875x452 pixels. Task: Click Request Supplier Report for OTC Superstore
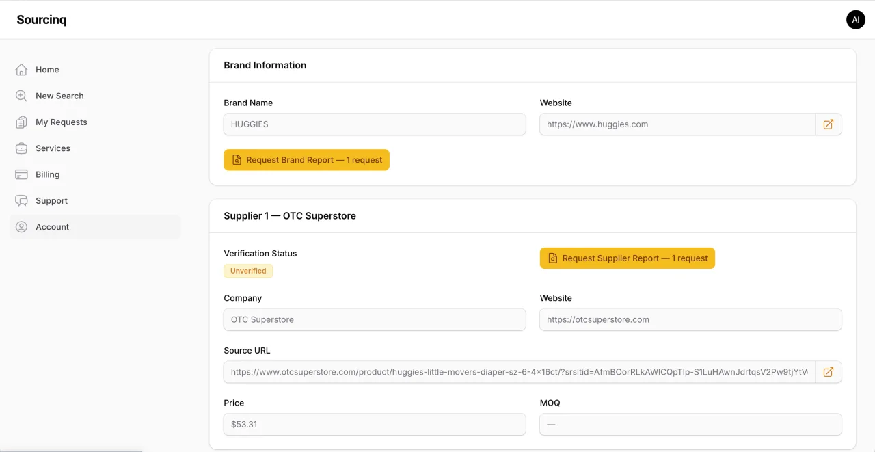coord(627,258)
